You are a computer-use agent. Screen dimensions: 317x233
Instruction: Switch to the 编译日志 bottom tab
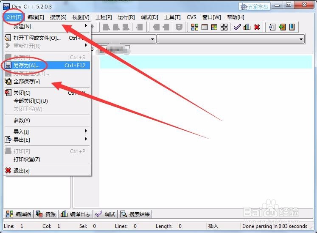[x=76, y=214]
